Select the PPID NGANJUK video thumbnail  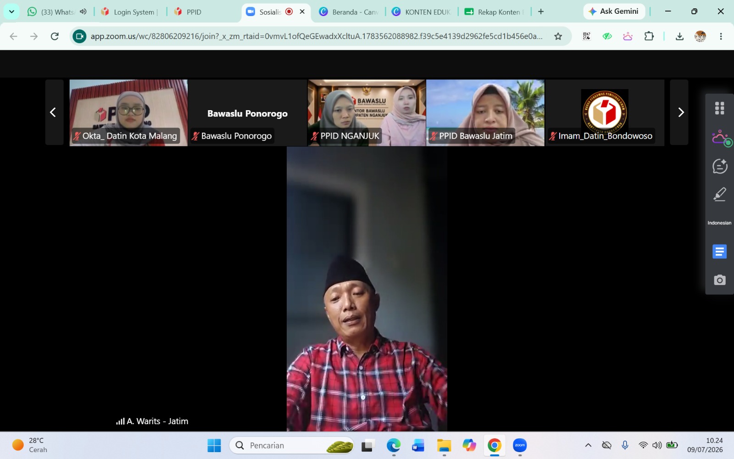pos(367,113)
